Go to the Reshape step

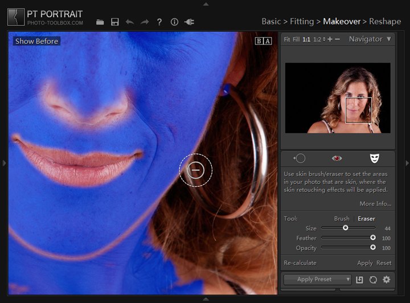[x=385, y=22]
